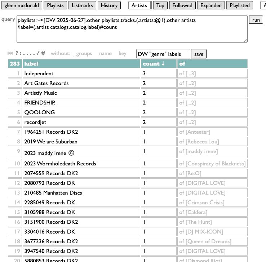Click the 3677236 Records DK2 label
The width and height of the screenshot is (266, 262).
[x=51, y=241]
